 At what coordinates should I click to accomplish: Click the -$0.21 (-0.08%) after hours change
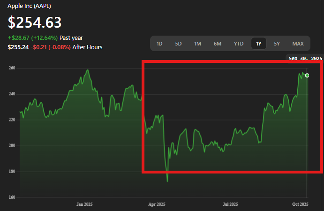click(51, 47)
